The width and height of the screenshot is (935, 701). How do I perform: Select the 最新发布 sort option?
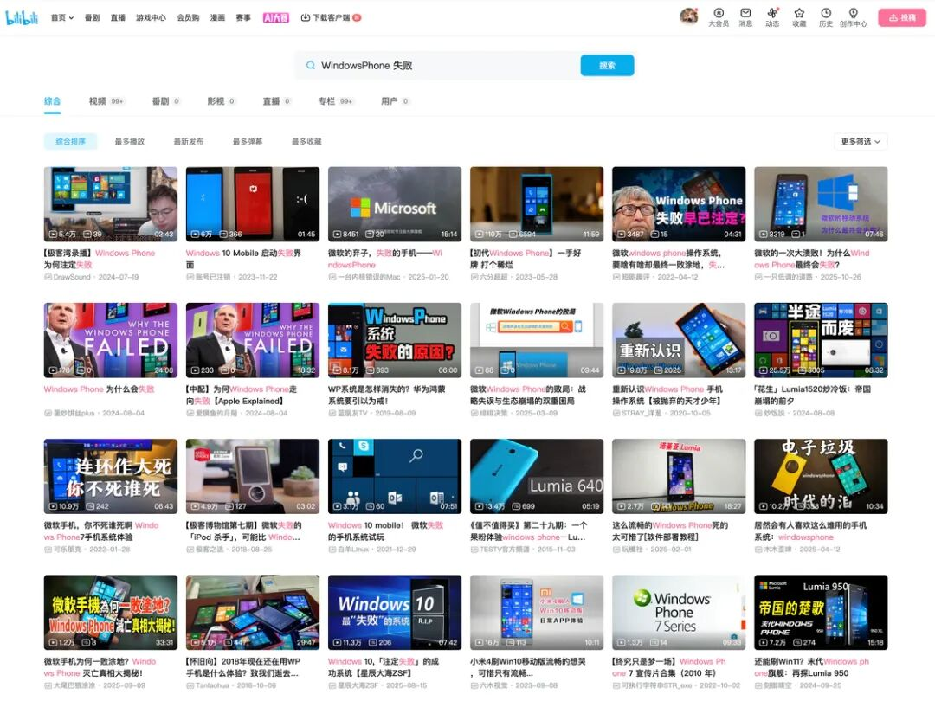pos(189,141)
